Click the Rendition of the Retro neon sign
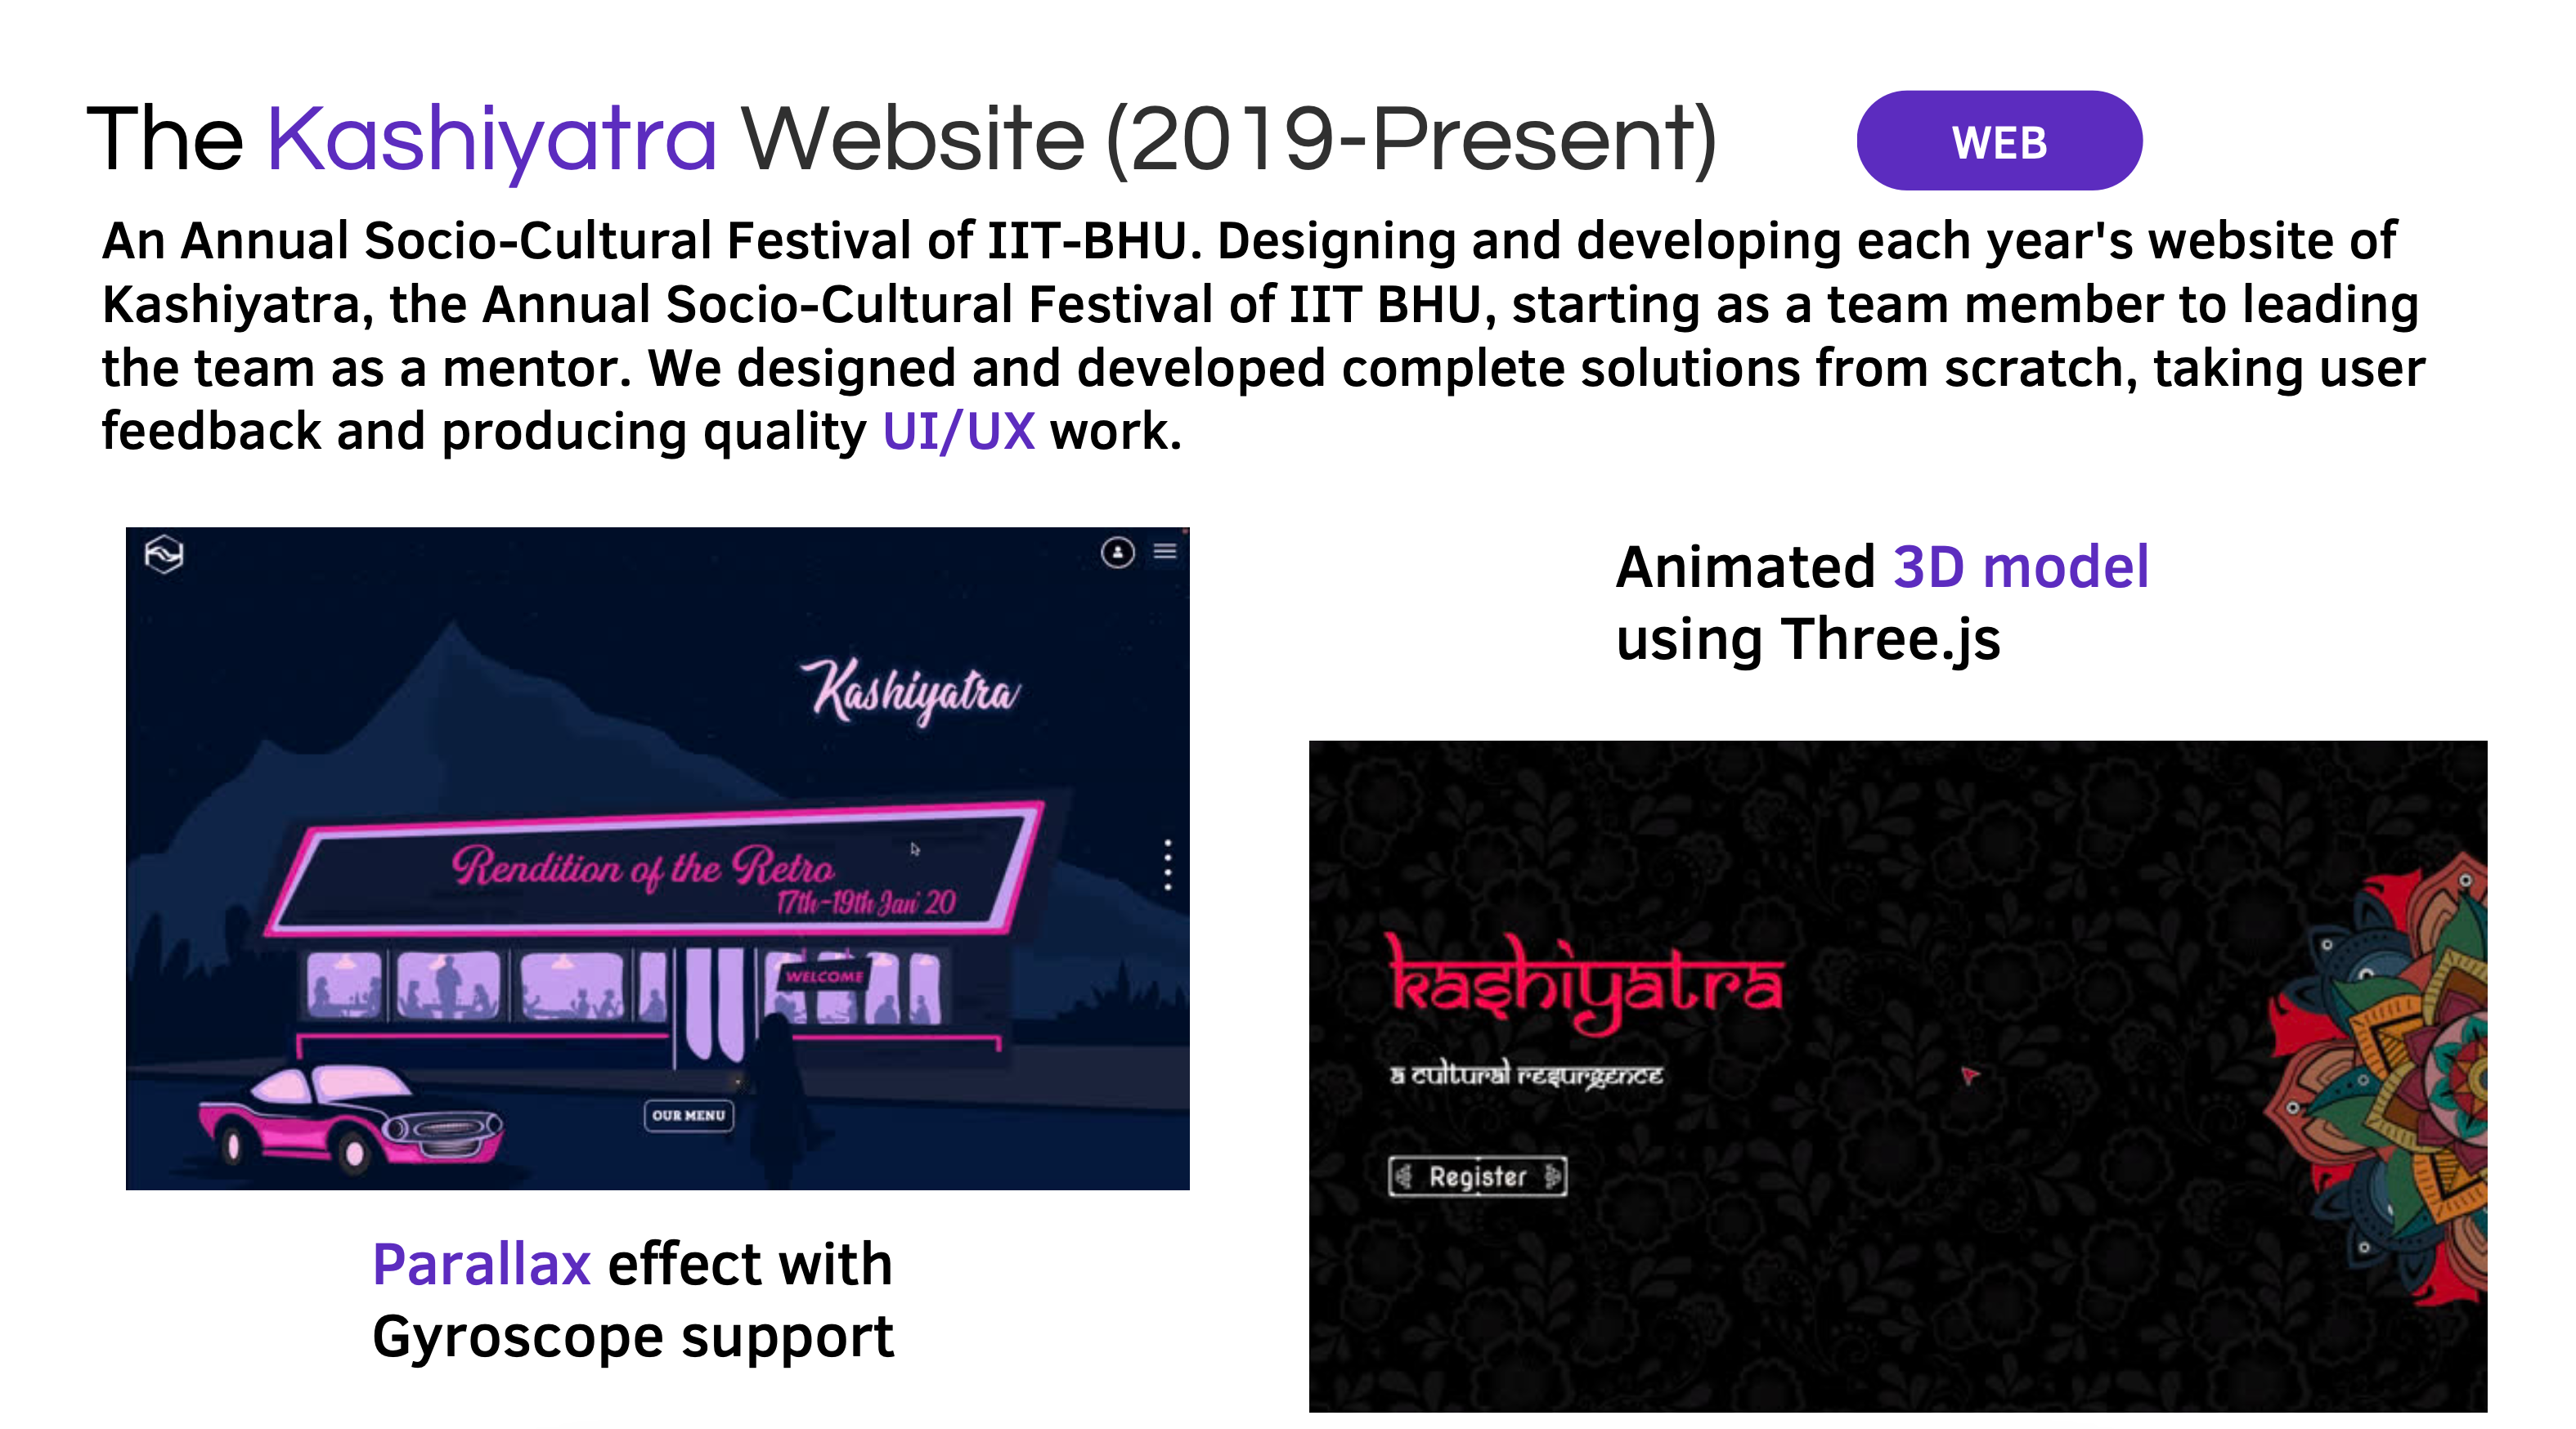Viewport: 2576px width, 1429px height. (655, 869)
